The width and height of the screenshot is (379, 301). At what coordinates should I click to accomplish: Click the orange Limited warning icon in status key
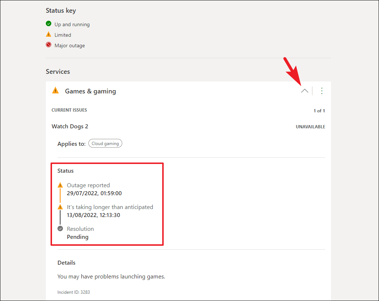(49, 34)
